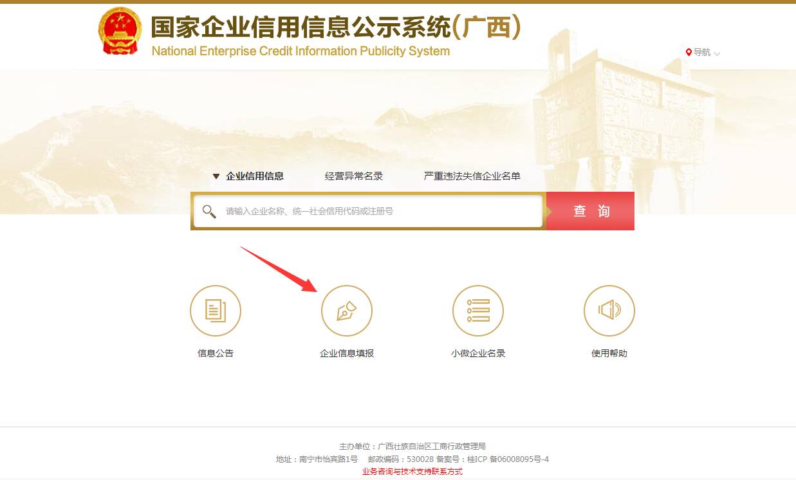This screenshot has width=796, height=480.
Task: Switch to the 经营异常名录 tab
Action: click(x=354, y=176)
